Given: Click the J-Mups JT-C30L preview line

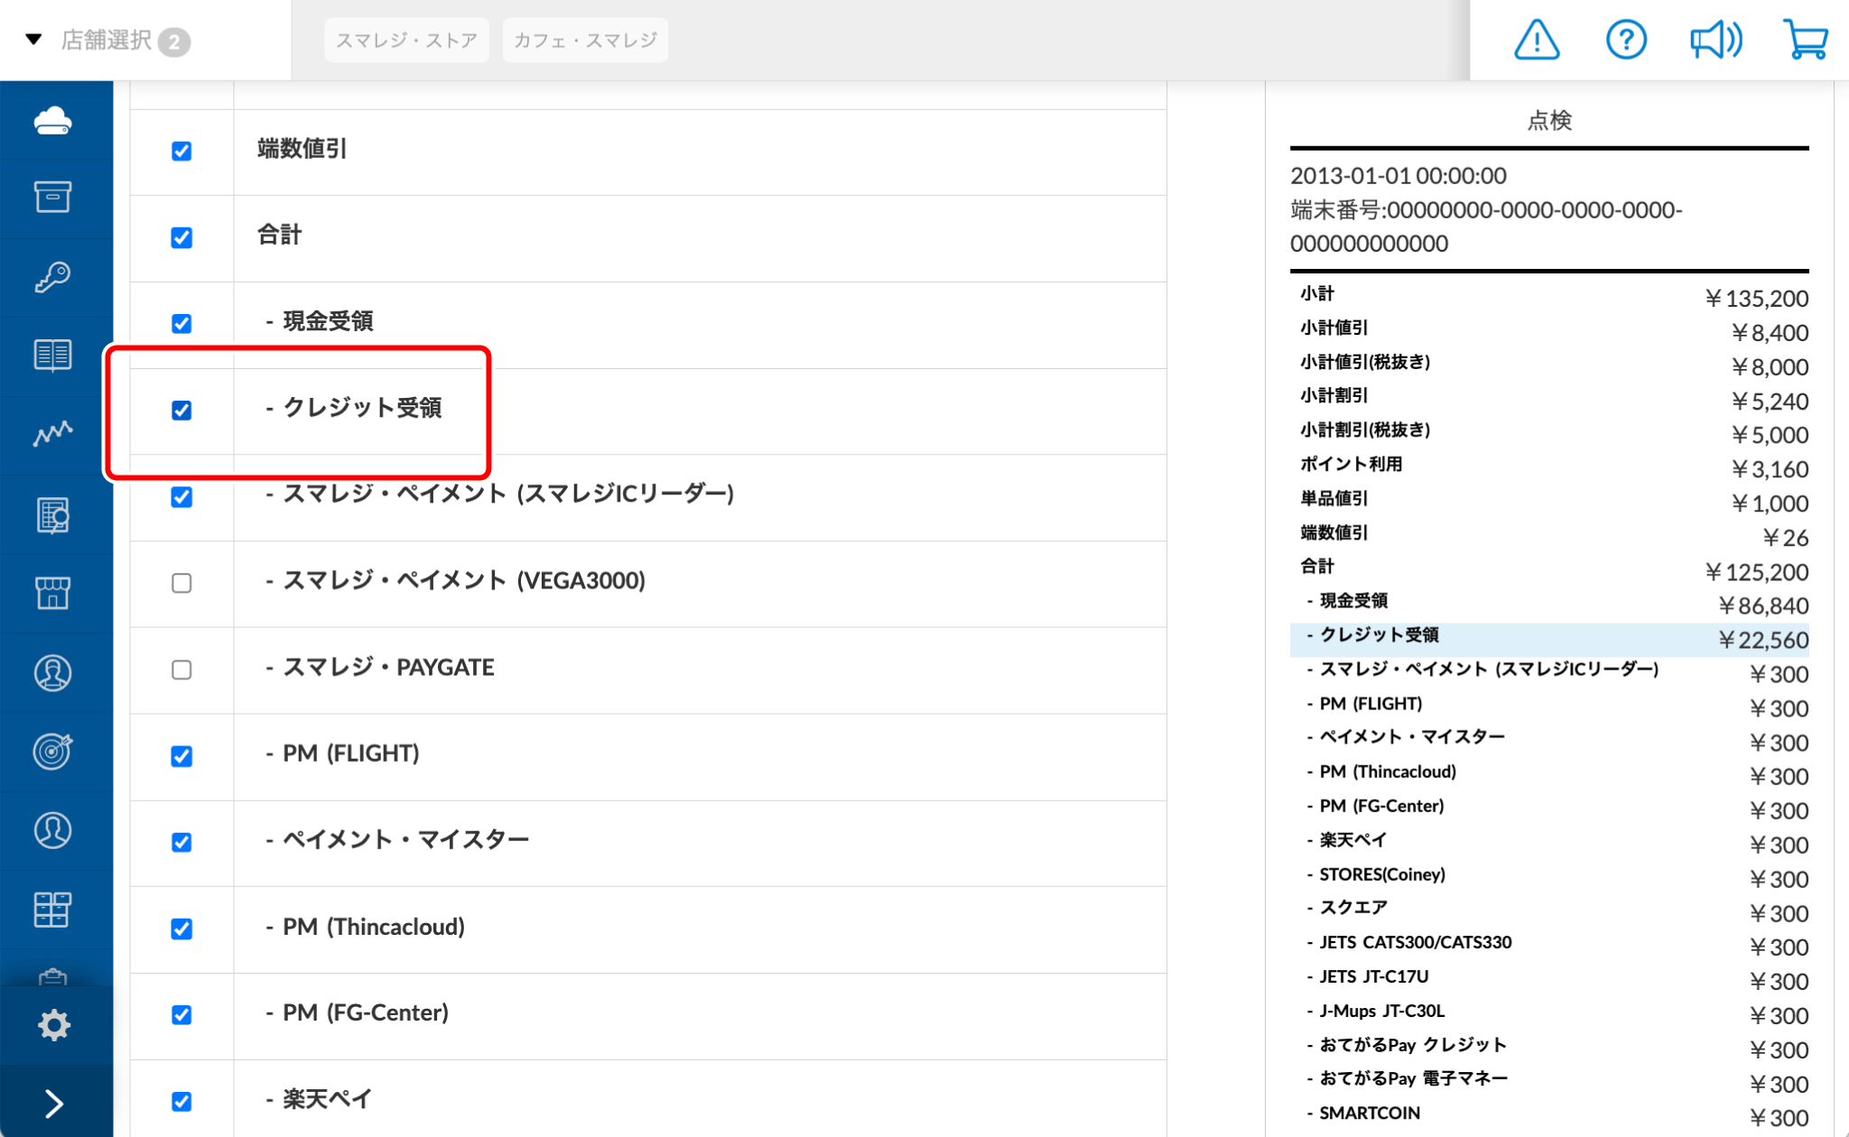Looking at the screenshot, I should click(1549, 1014).
